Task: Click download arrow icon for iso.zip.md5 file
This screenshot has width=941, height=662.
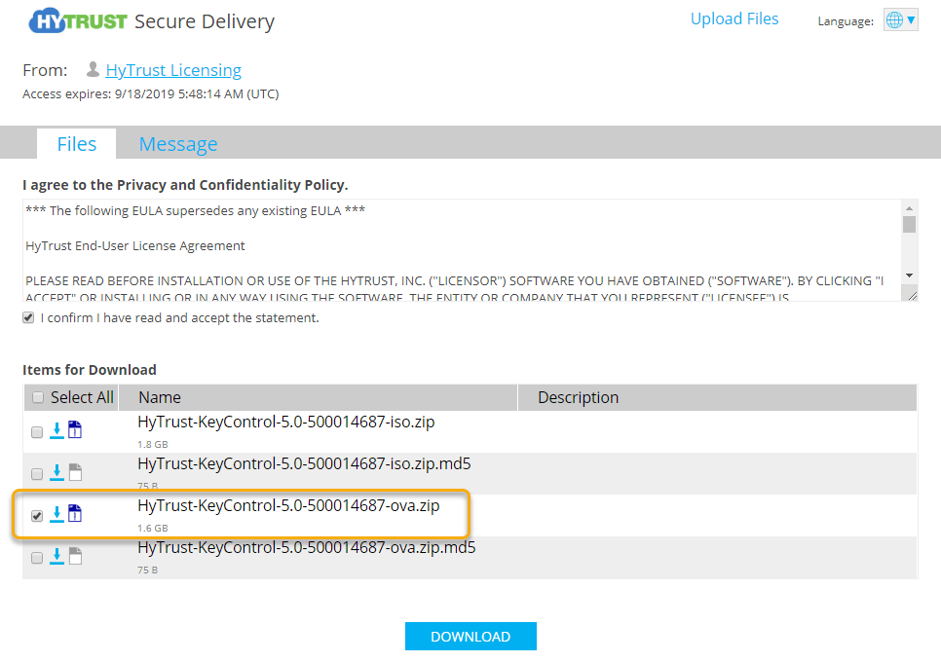Action: 56,472
